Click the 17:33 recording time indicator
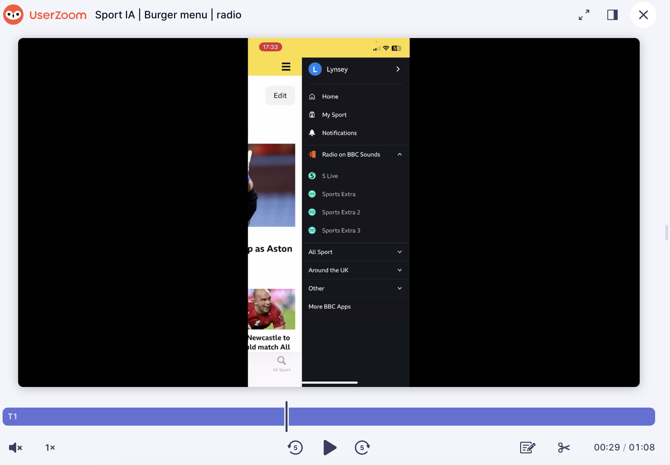The image size is (670, 465). point(270,47)
